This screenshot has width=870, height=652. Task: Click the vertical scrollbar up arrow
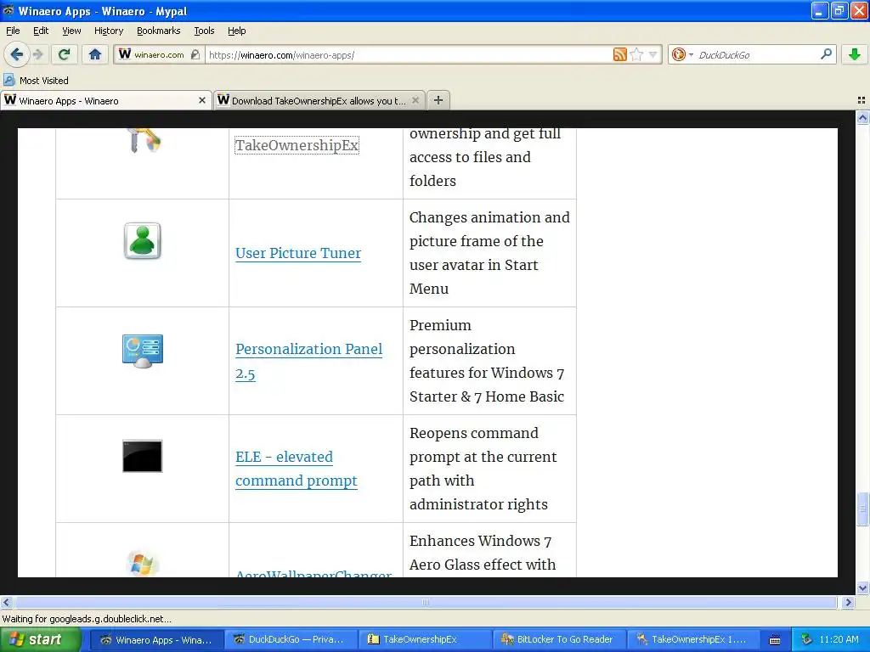tap(862, 117)
